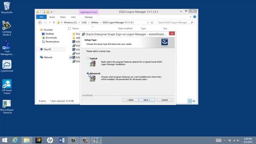This screenshot has width=256, height=144.
Task: Open Desktop in the navigation pane
Action: 50,34
